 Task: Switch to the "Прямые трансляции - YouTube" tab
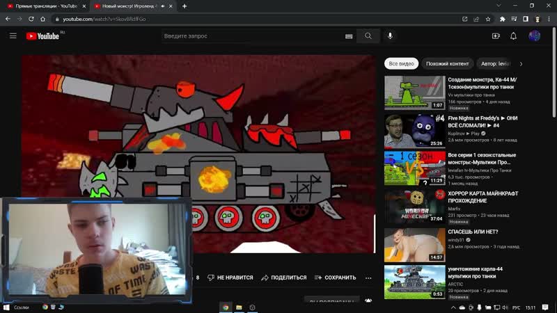click(x=46, y=6)
